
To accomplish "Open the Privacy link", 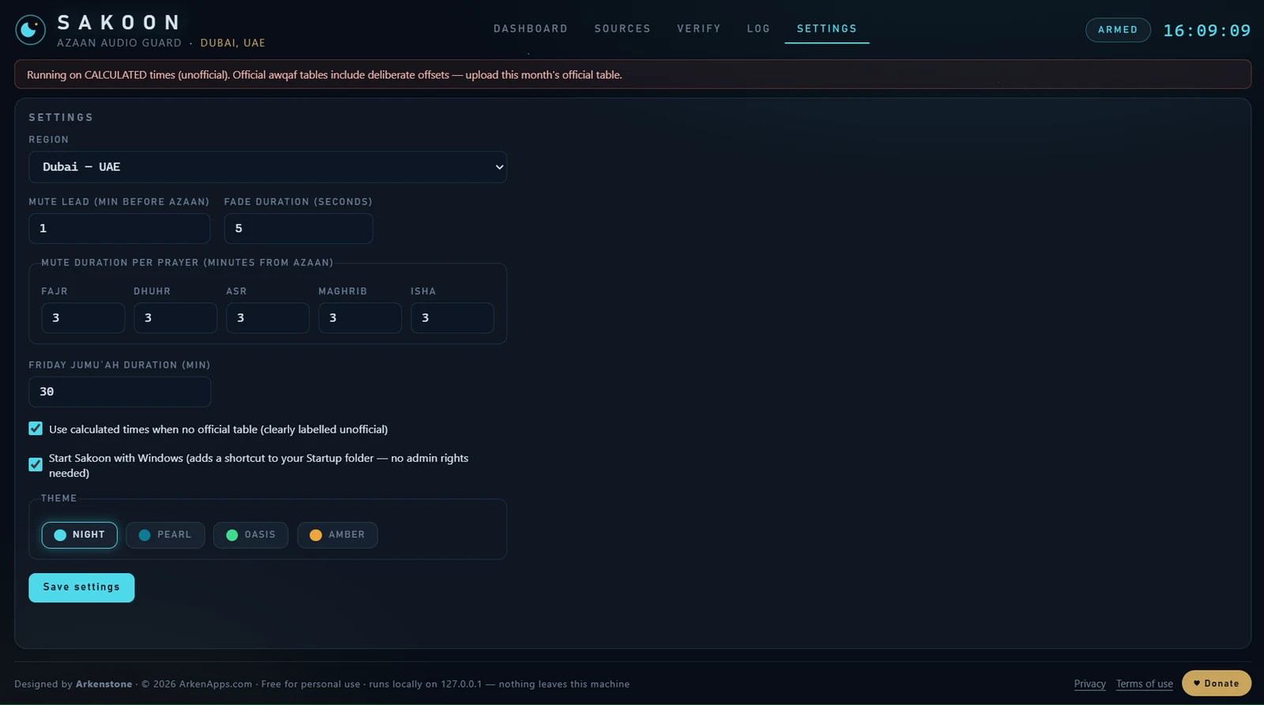I will point(1089,684).
